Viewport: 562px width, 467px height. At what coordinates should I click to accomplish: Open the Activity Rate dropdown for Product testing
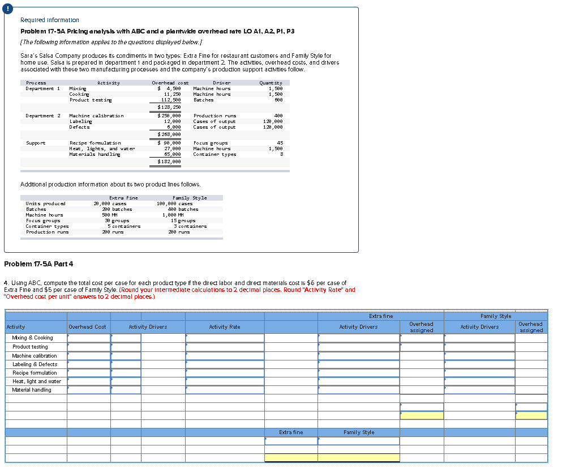point(224,346)
